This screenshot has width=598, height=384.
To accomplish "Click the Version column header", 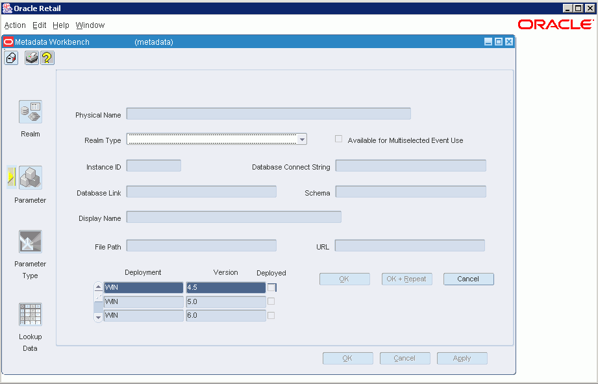I will click(225, 272).
